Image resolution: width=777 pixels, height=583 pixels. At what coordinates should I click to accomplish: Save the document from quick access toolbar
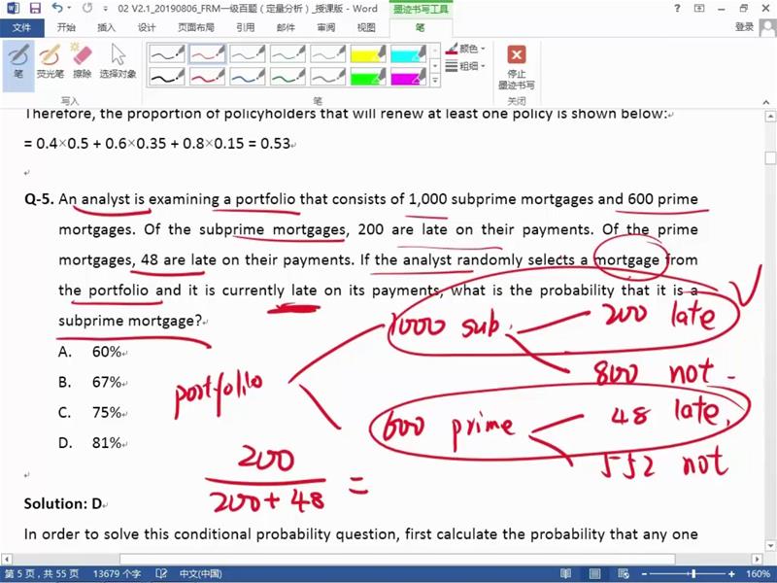click(x=35, y=9)
